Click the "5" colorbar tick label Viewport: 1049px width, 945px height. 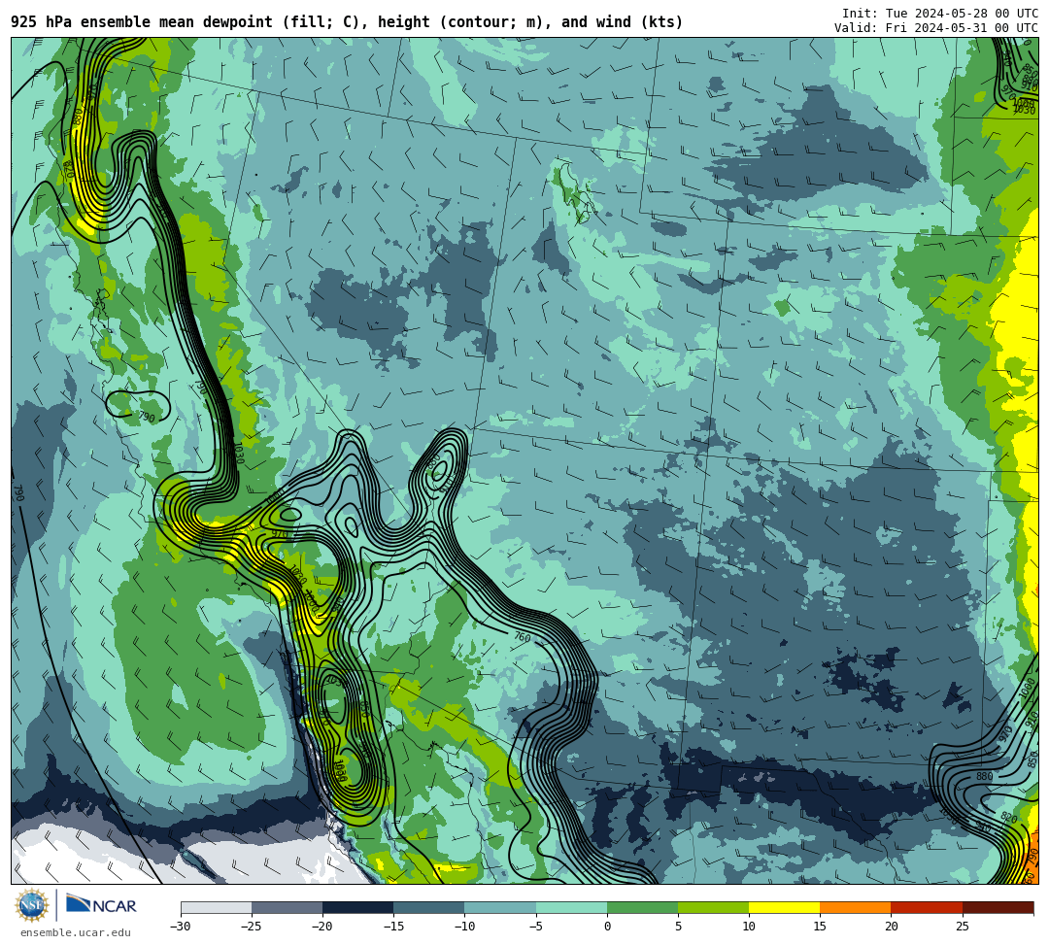click(x=678, y=927)
